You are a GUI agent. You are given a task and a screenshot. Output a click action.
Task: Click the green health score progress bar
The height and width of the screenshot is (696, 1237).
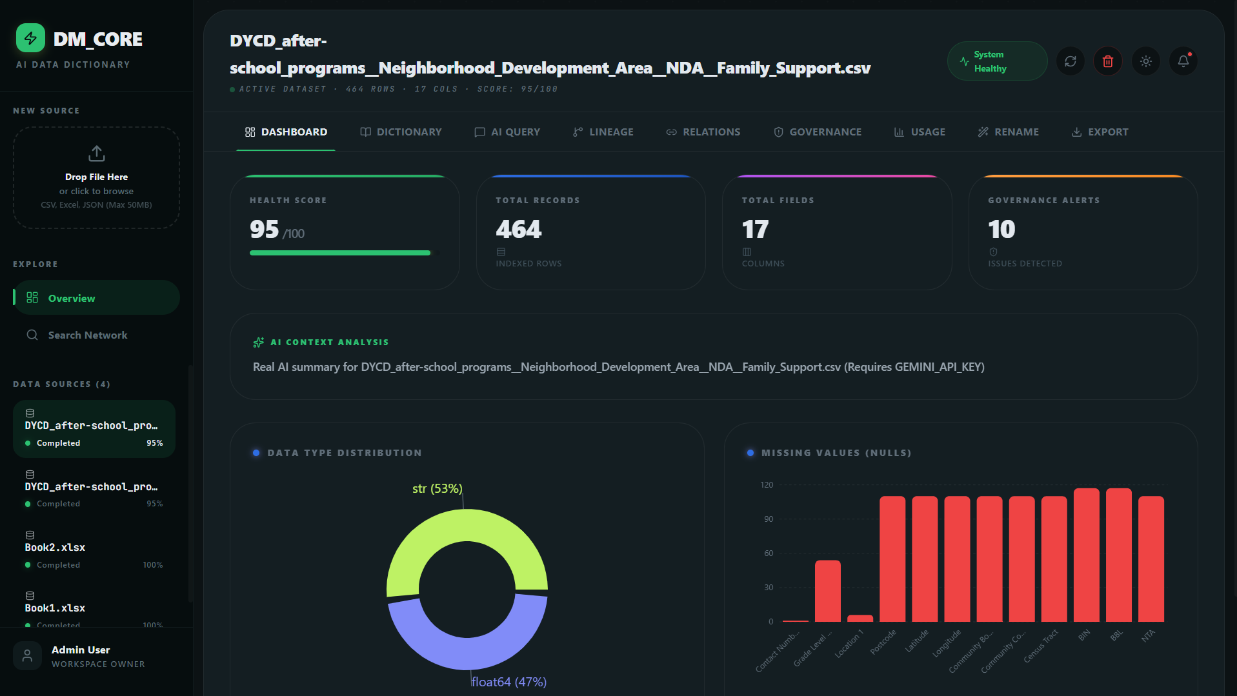pos(340,253)
